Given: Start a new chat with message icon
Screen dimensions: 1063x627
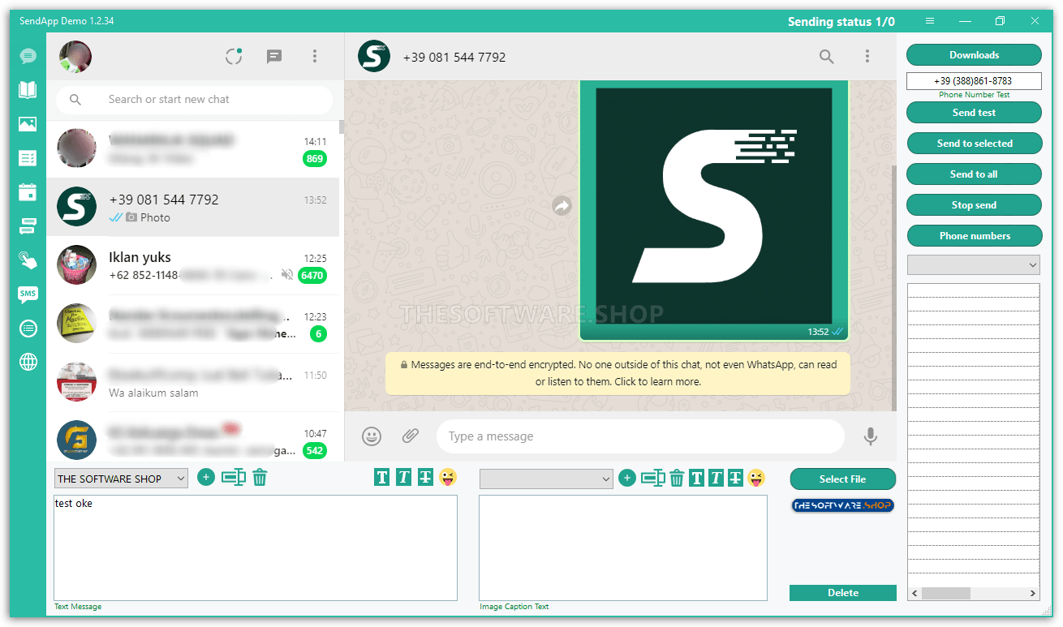Looking at the screenshot, I should (x=274, y=56).
